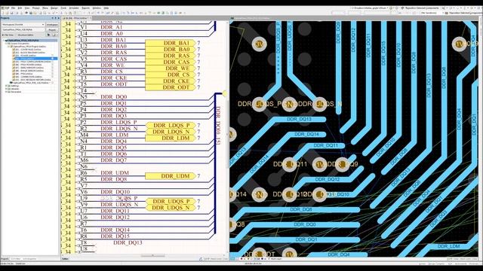Expand the Settings folder in project tree

point(6,86)
